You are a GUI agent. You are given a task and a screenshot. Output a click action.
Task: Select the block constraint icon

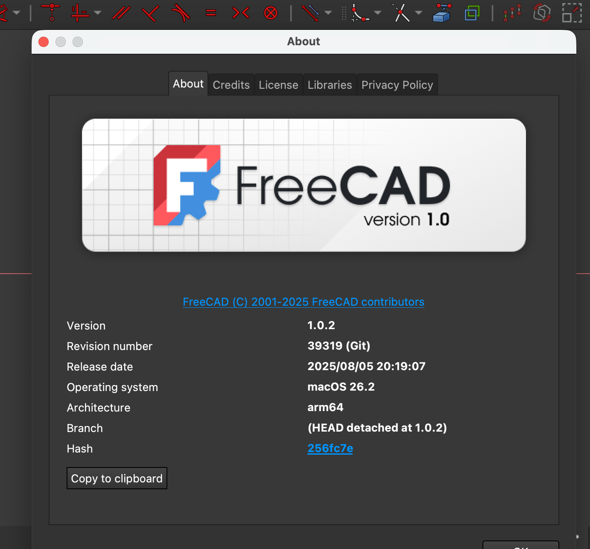click(271, 13)
